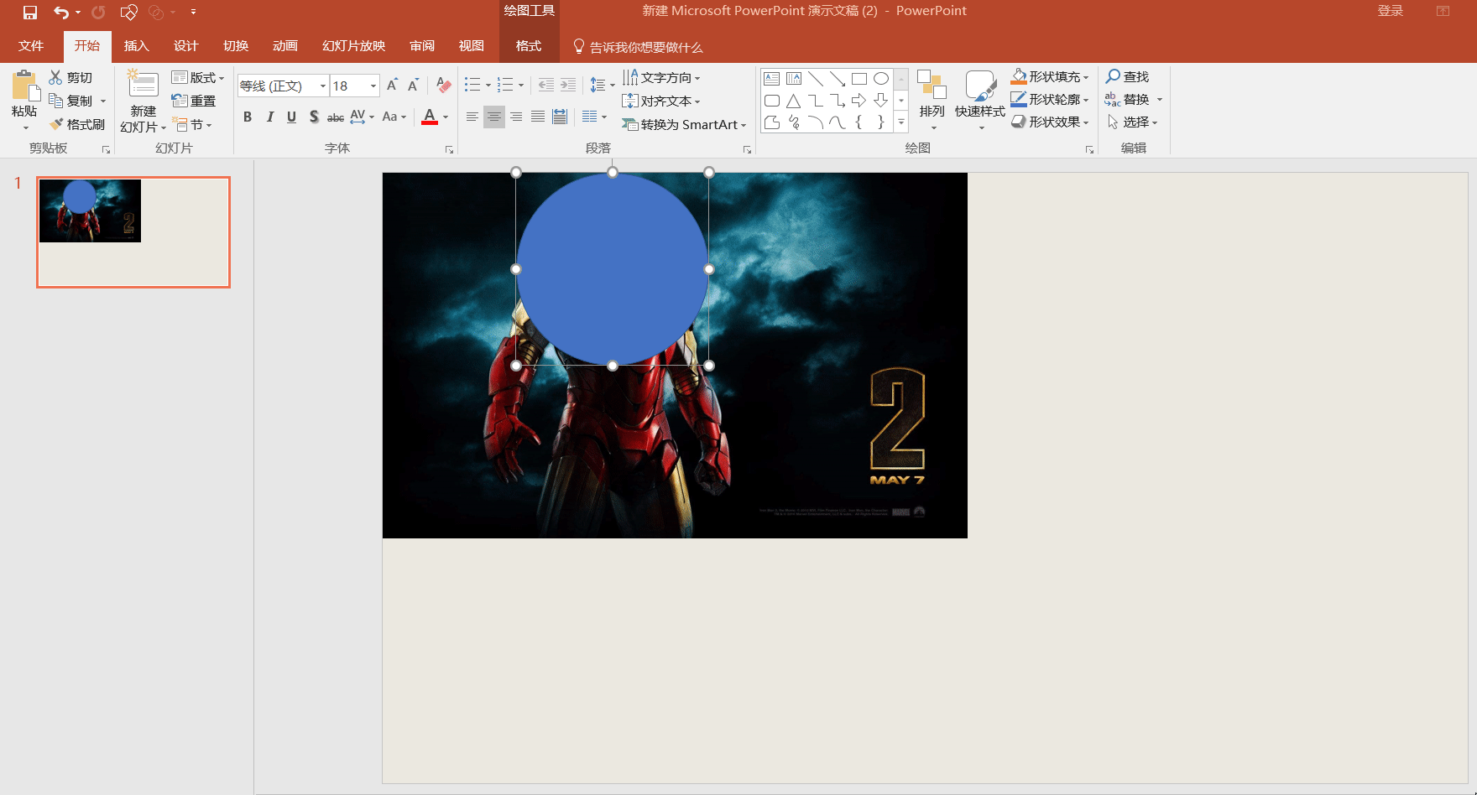Increase list indent level
Image resolution: width=1477 pixels, height=795 pixels.
click(x=568, y=85)
